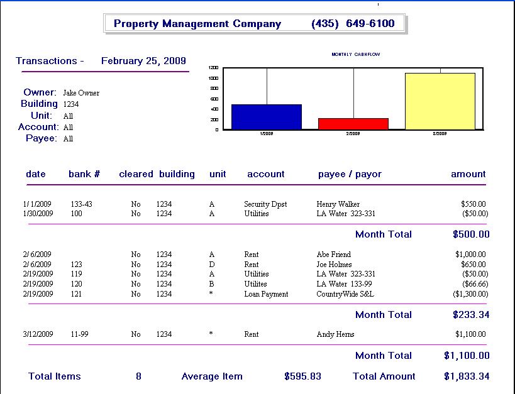Click the blue 1/2009 cashflow bar
This screenshot has width=515, height=394.
pos(267,117)
